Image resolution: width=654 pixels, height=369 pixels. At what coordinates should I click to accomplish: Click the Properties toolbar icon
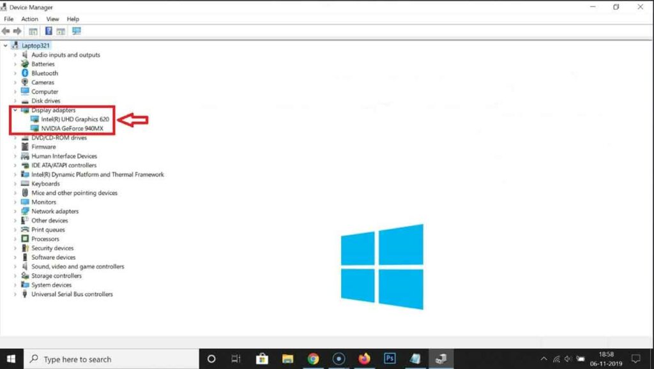click(x=61, y=31)
